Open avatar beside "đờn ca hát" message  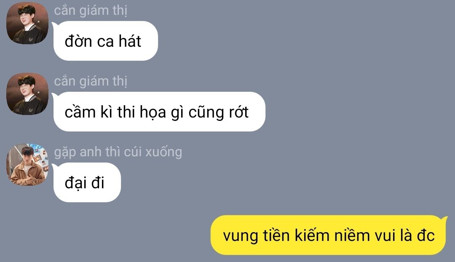point(27,23)
